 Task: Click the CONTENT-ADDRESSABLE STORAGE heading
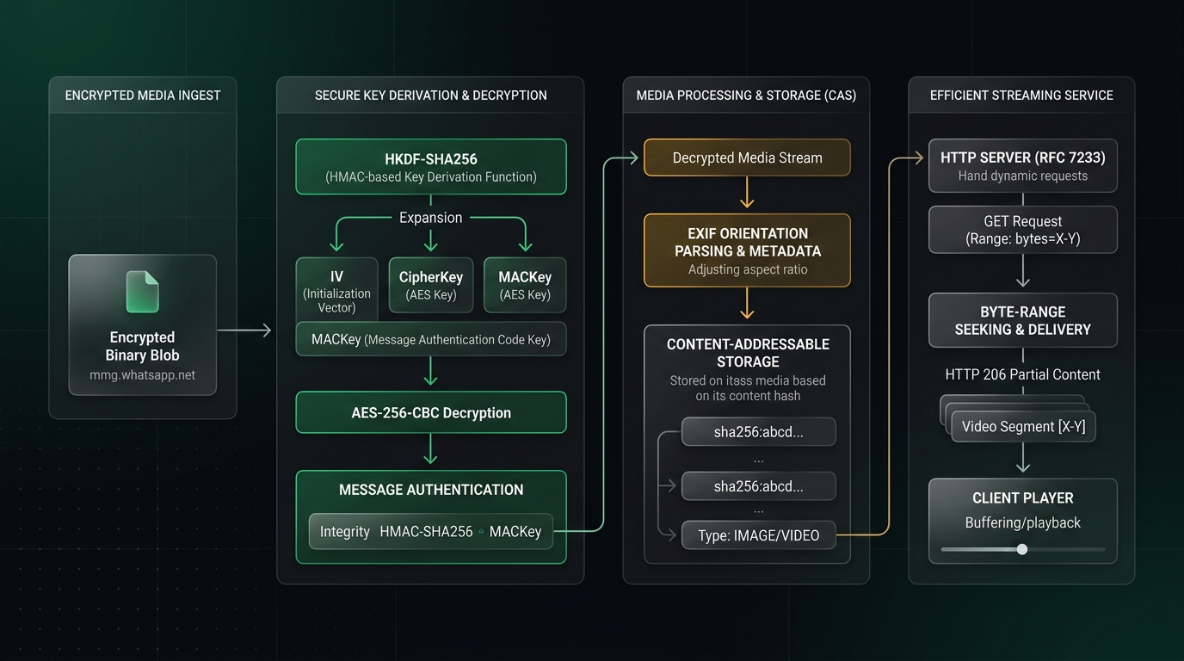tap(747, 353)
